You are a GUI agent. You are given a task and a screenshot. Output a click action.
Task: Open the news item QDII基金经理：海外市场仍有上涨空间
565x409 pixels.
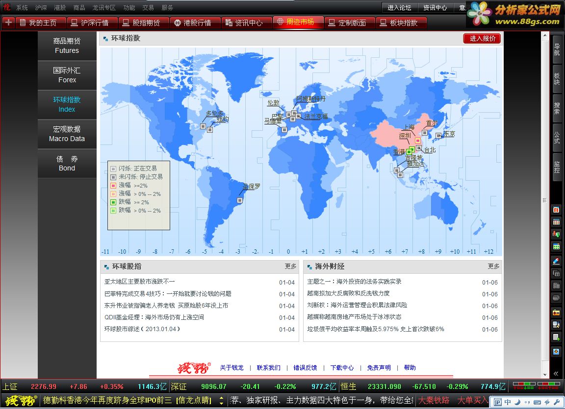pos(154,317)
